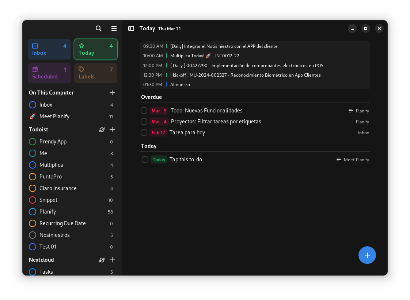Click the envelope icon on the Inbox card
410x300 pixels.
point(35,46)
